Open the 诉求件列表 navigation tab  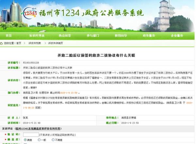(x=37, y=35)
